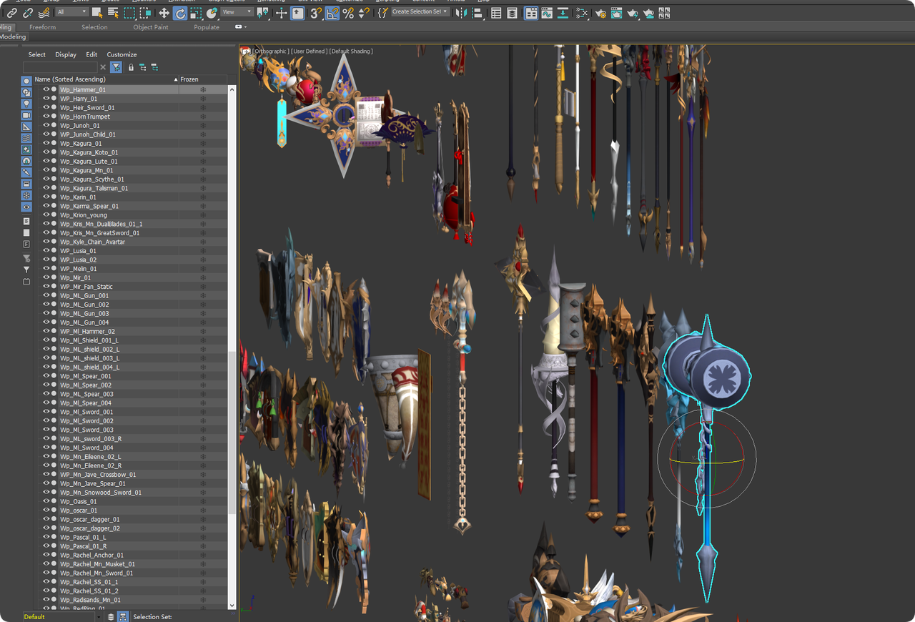
Task: Toggle Display Cameras filter in explorer
Action: (x=26, y=115)
